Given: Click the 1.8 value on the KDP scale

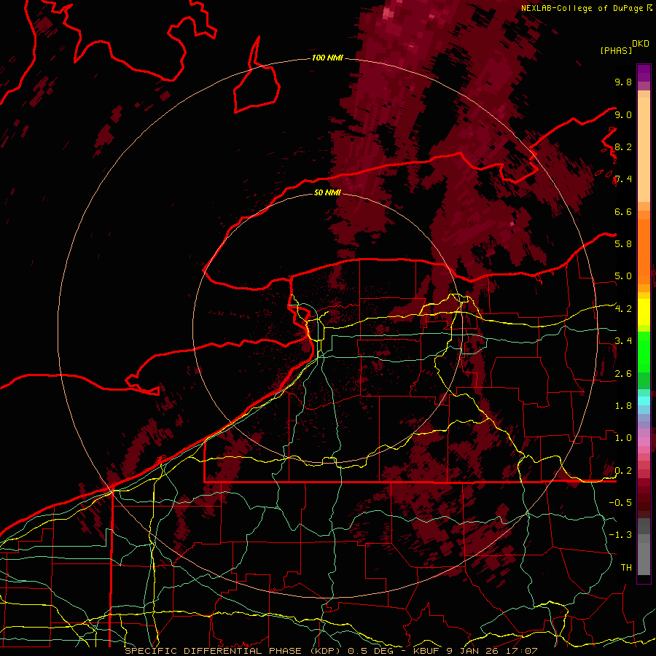Looking at the screenshot, I should pos(623,405).
